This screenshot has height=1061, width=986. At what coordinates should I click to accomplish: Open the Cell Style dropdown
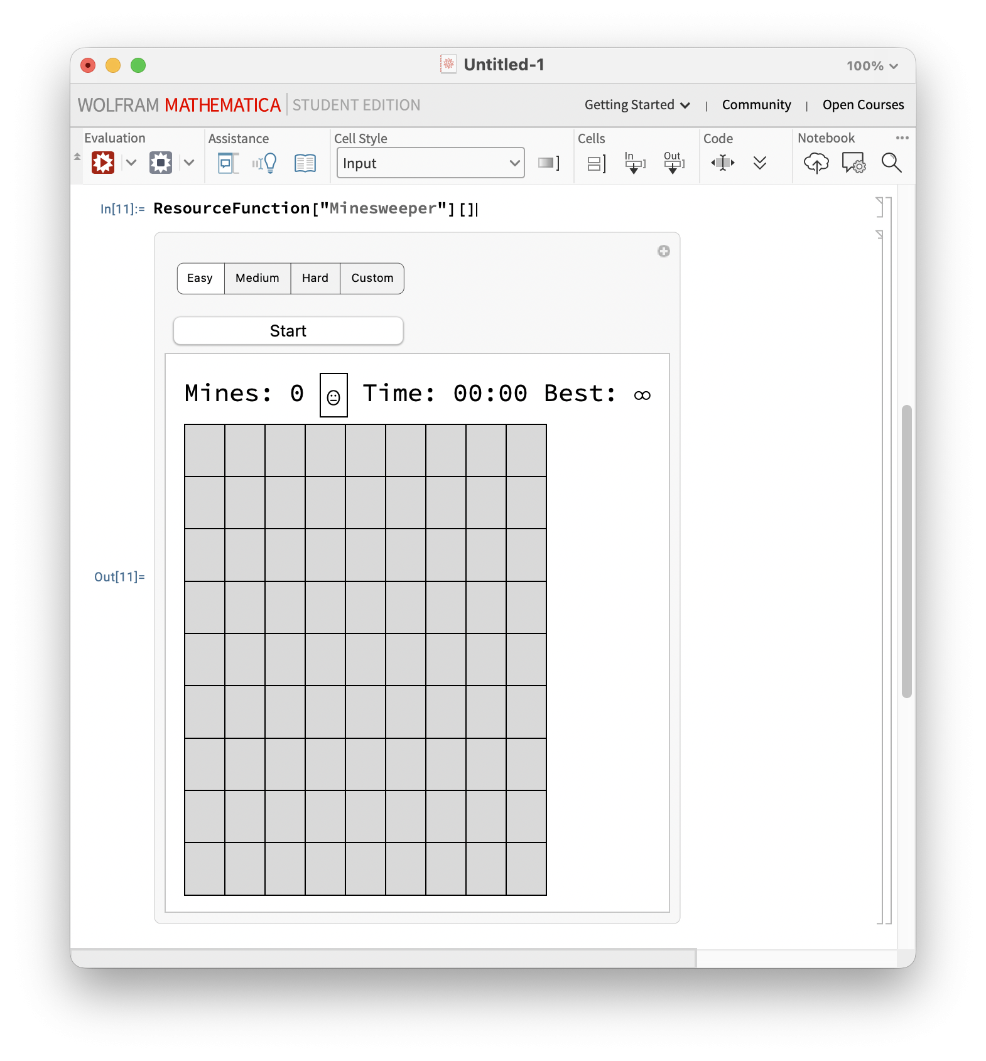point(430,163)
